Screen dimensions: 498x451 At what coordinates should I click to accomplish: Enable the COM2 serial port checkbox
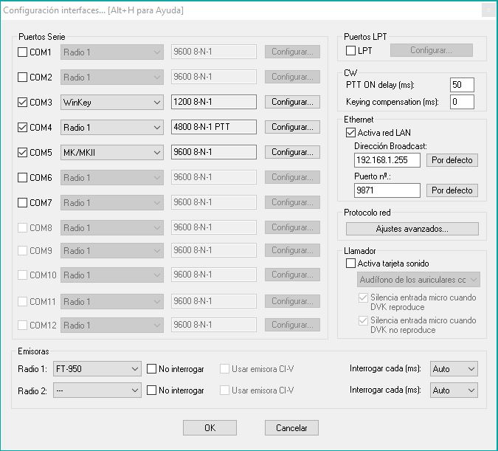[22, 78]
